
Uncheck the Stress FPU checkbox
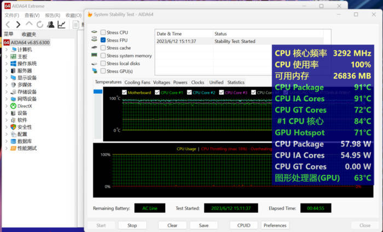pyautogui.click(x=103, y=40)
